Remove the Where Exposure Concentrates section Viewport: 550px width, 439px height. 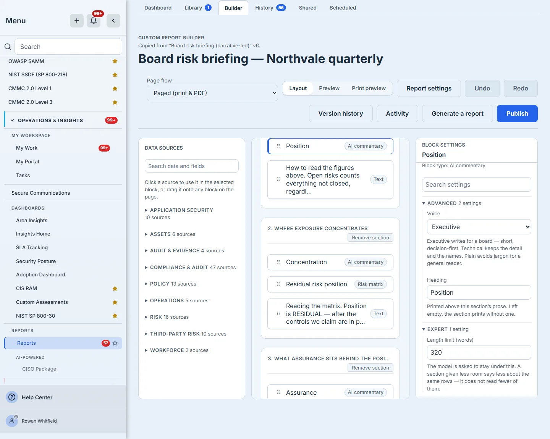click(370, 237)
